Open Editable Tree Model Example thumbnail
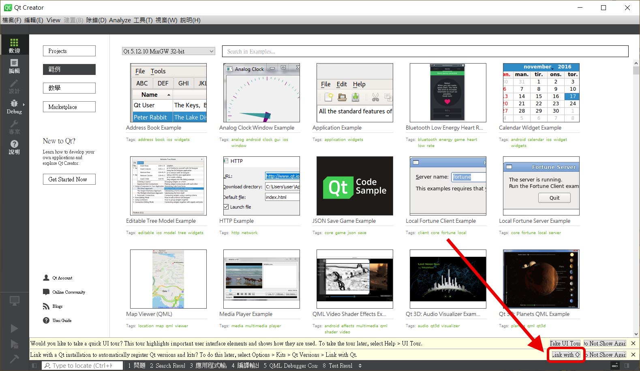640x371 pixels. (168, 186)
